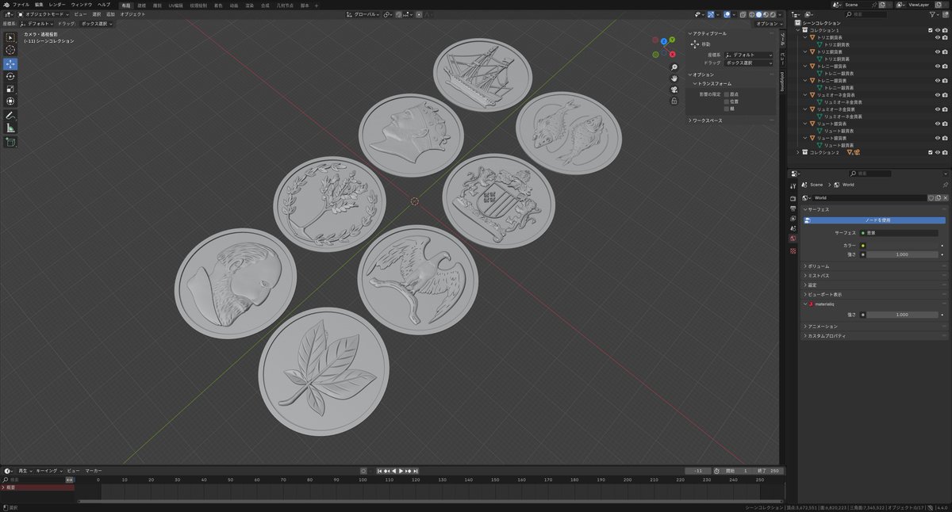This screenshot has width=952, height=512.
Task: Uncheck the コレクション 1 exclude checkbox
Action: 930,30
